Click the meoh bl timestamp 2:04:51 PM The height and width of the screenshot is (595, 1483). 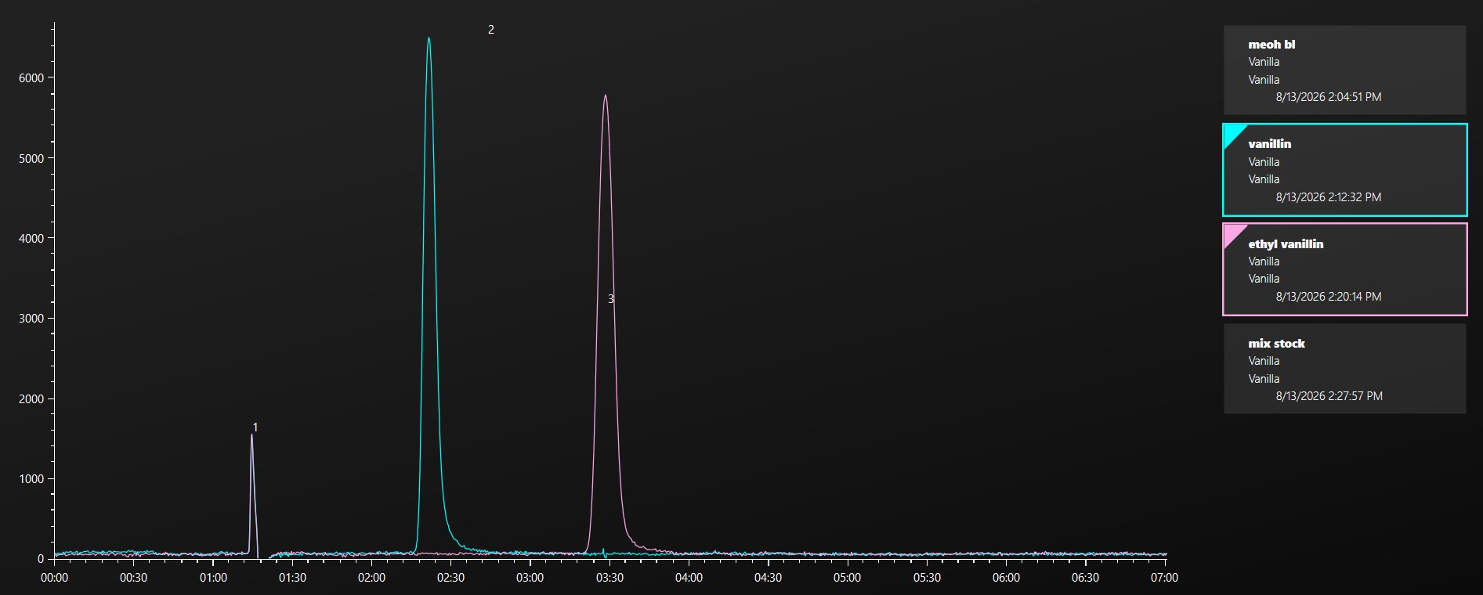[1329, 97]
